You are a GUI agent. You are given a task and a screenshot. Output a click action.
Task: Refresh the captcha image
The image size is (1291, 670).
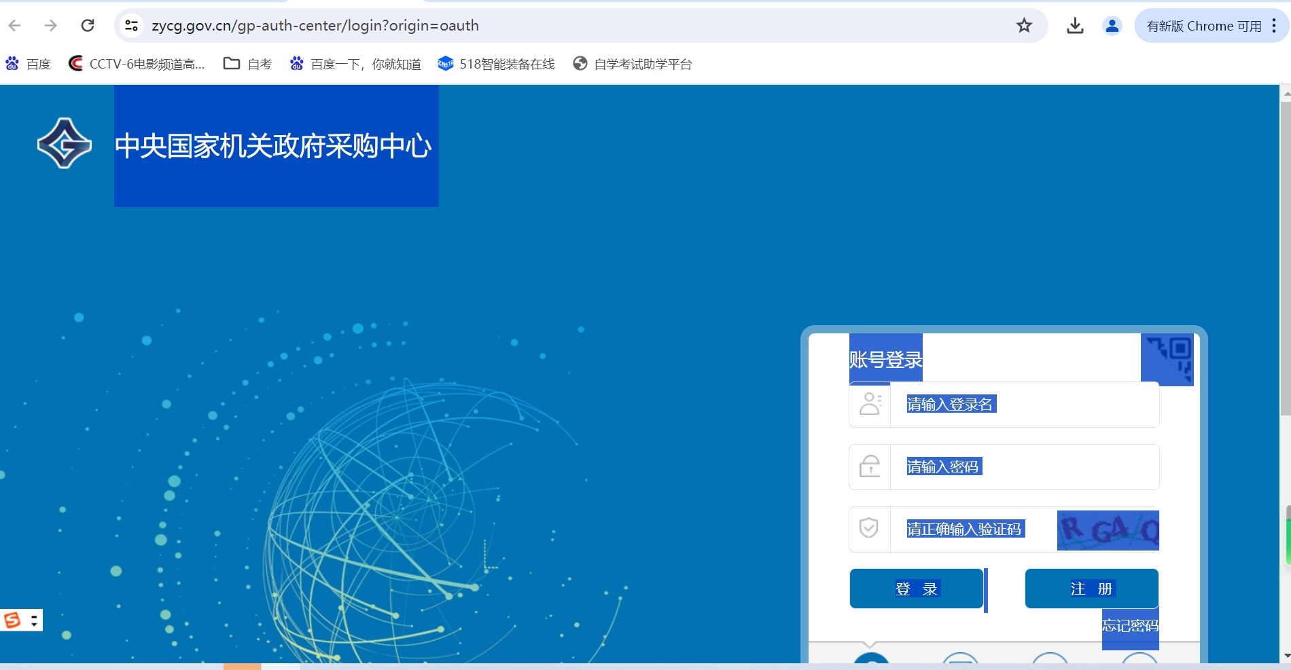(1108, 530)
